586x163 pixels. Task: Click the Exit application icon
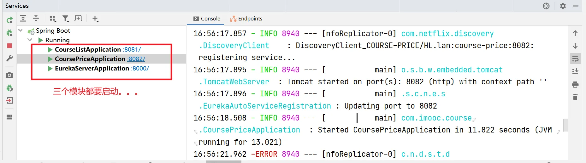point(9,100)
